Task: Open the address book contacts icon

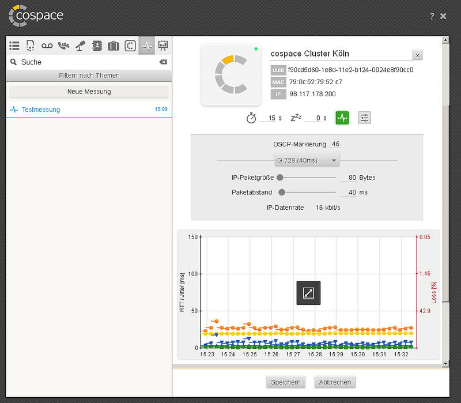Action: coord(97,46)
